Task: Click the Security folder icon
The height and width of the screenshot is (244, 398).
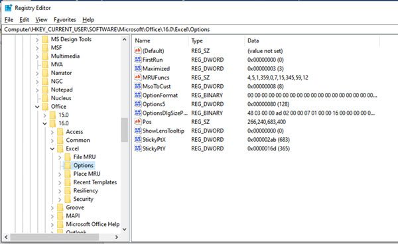Action: pos(68,199)
